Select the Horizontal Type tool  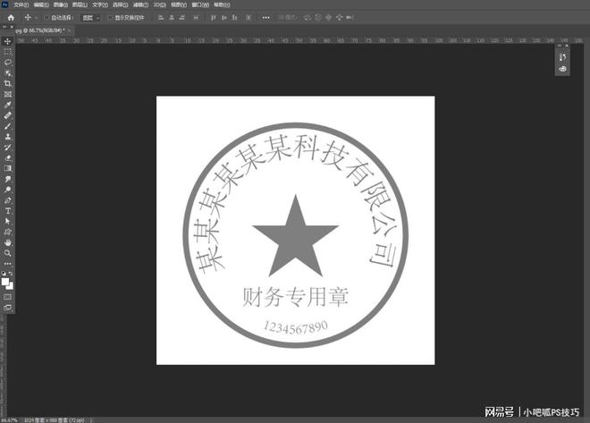[x=8, y=210]
